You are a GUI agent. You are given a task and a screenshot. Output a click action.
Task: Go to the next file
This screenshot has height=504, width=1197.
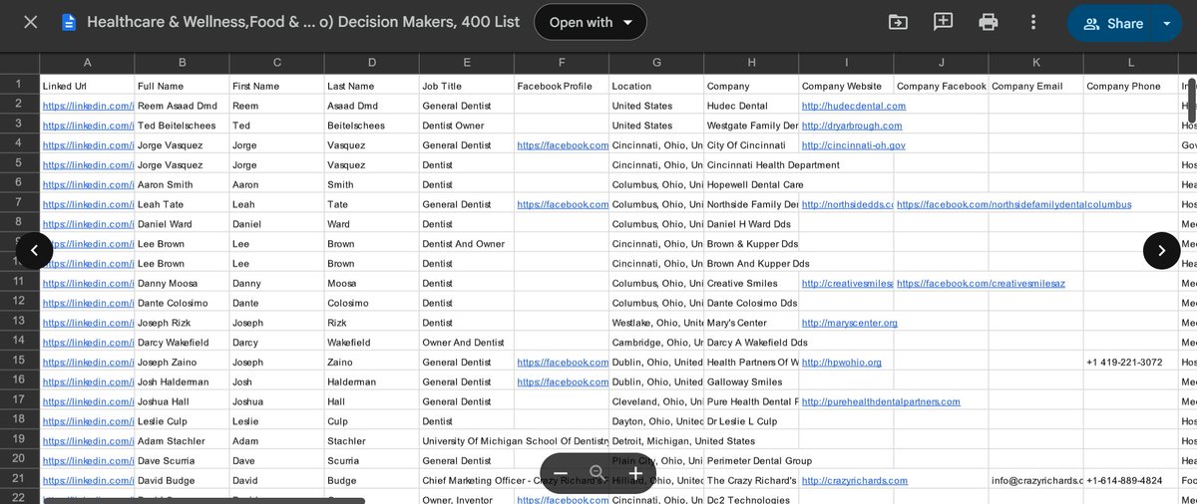(x=1161, y=251)
